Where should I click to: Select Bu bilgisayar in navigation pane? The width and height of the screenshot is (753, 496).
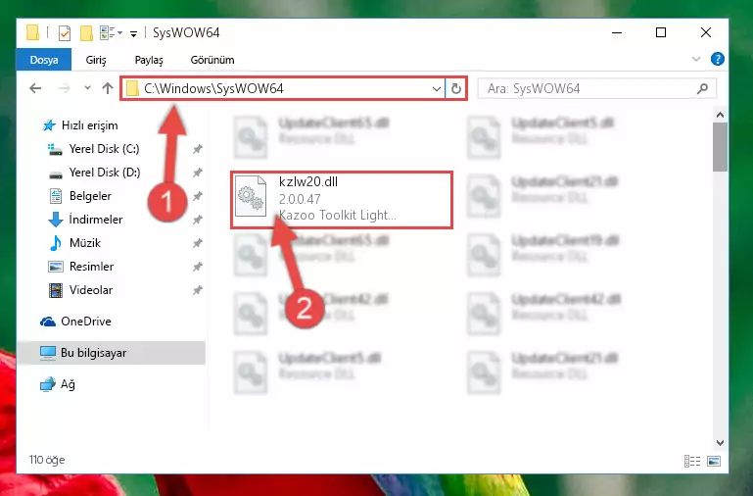(x=112, y=353)
